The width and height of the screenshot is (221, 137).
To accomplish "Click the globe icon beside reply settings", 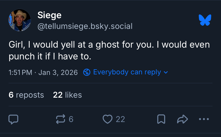I will (x=87, y=72).
